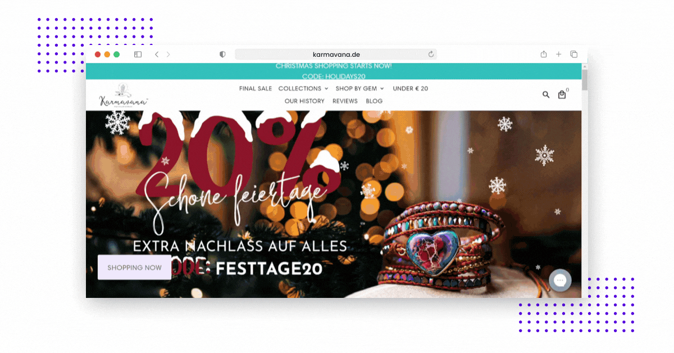Go back with the left arrow
674x353 pixels.
(157, 55)
